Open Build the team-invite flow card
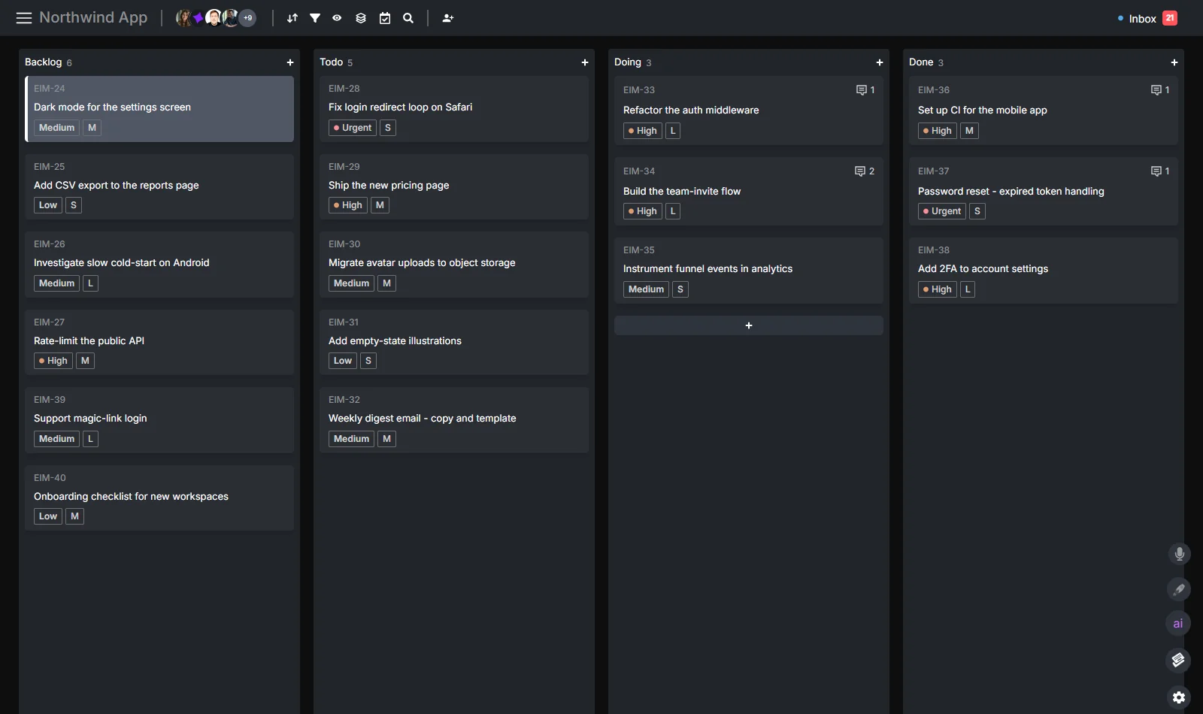Screen dimensions: 1203x714 tap(749, 192)
